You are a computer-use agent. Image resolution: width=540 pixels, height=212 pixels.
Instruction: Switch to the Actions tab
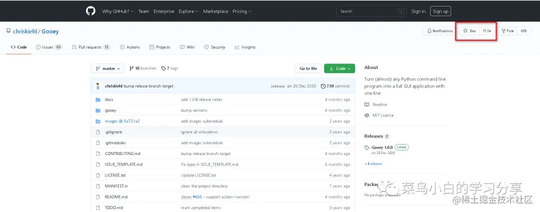[130, 47]
